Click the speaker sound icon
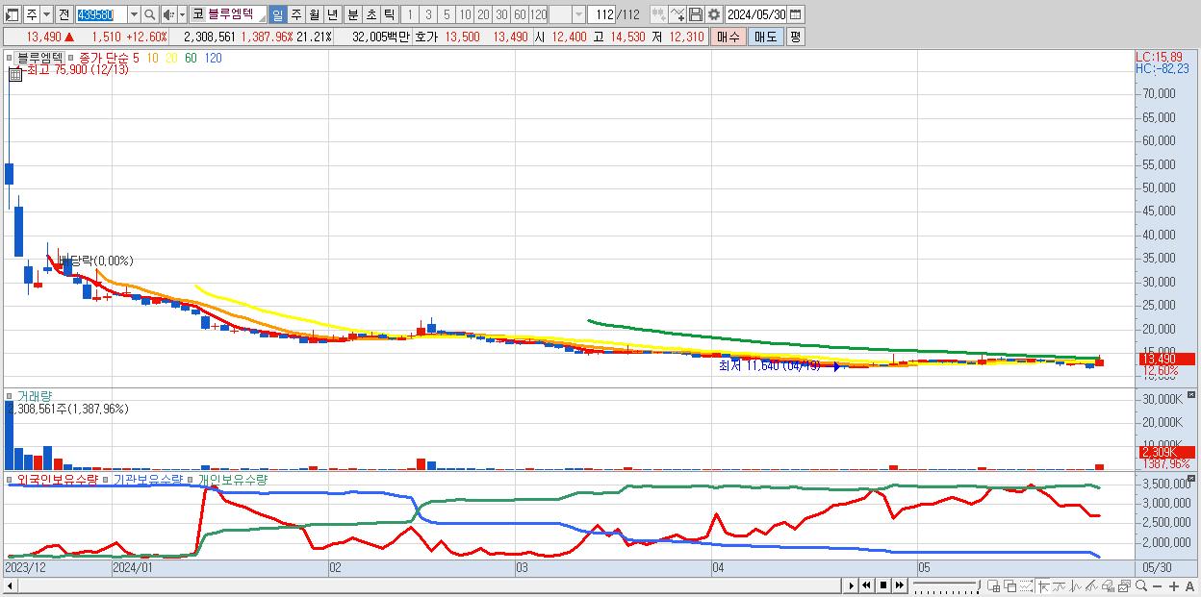Image resolution: width=1201 pixels, height=597 pixels. pos(168,14)
